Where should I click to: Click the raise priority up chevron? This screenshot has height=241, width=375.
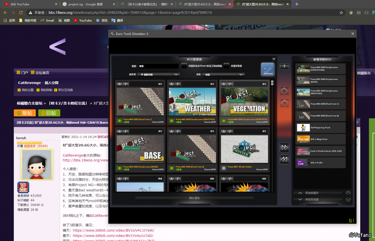pyautogui.click(x=300, y=193)
